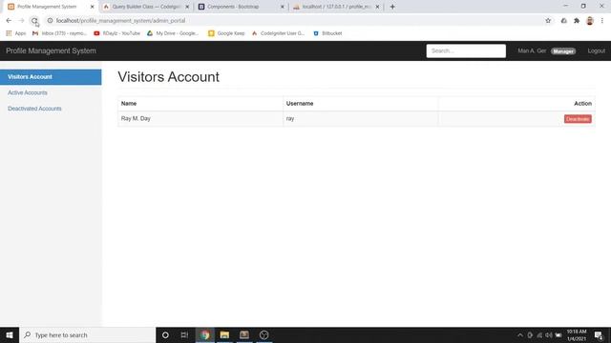611x343 pixels.
Task: Click the site info icon in address bar
Action: [x=50, y=21]
